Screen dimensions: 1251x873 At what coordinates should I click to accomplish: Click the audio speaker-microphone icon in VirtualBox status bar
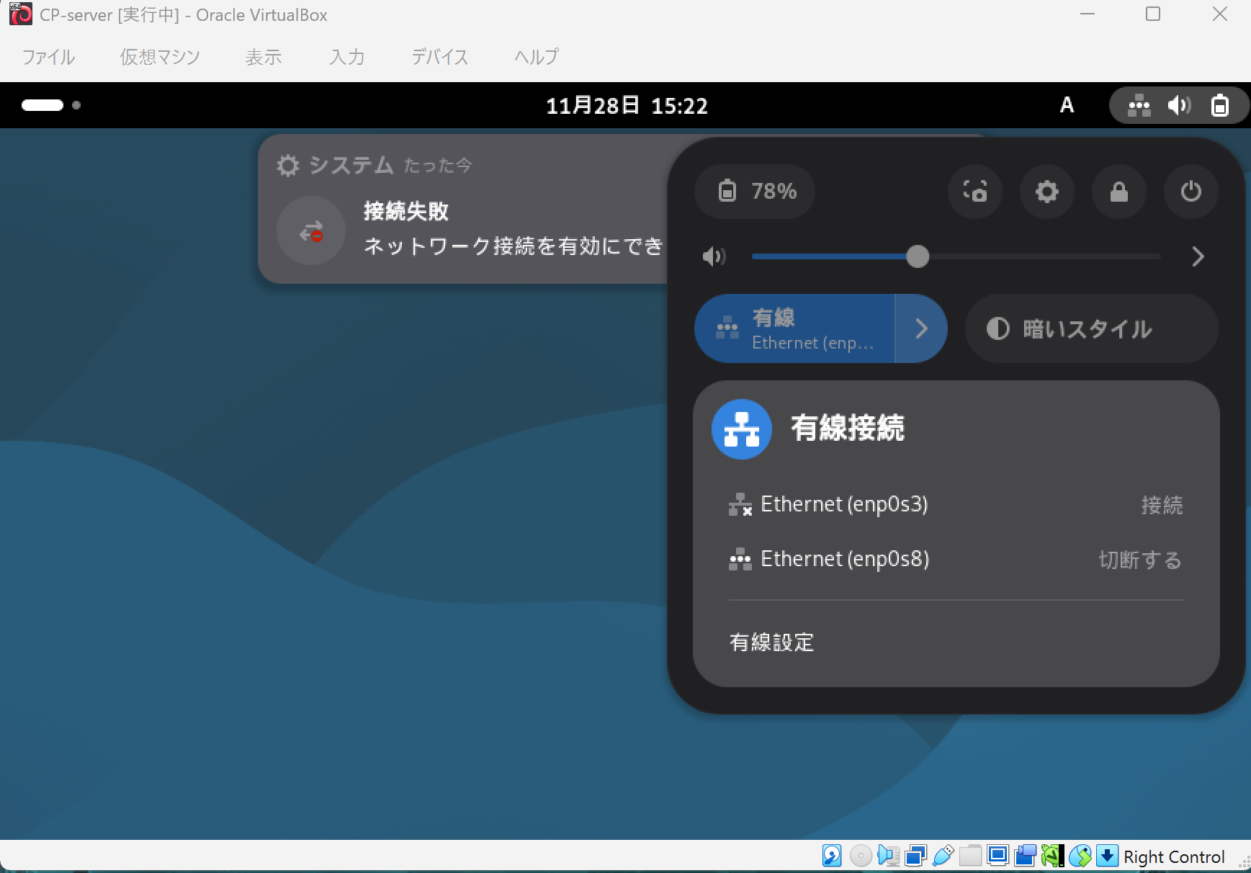click(x=888, y=856)
